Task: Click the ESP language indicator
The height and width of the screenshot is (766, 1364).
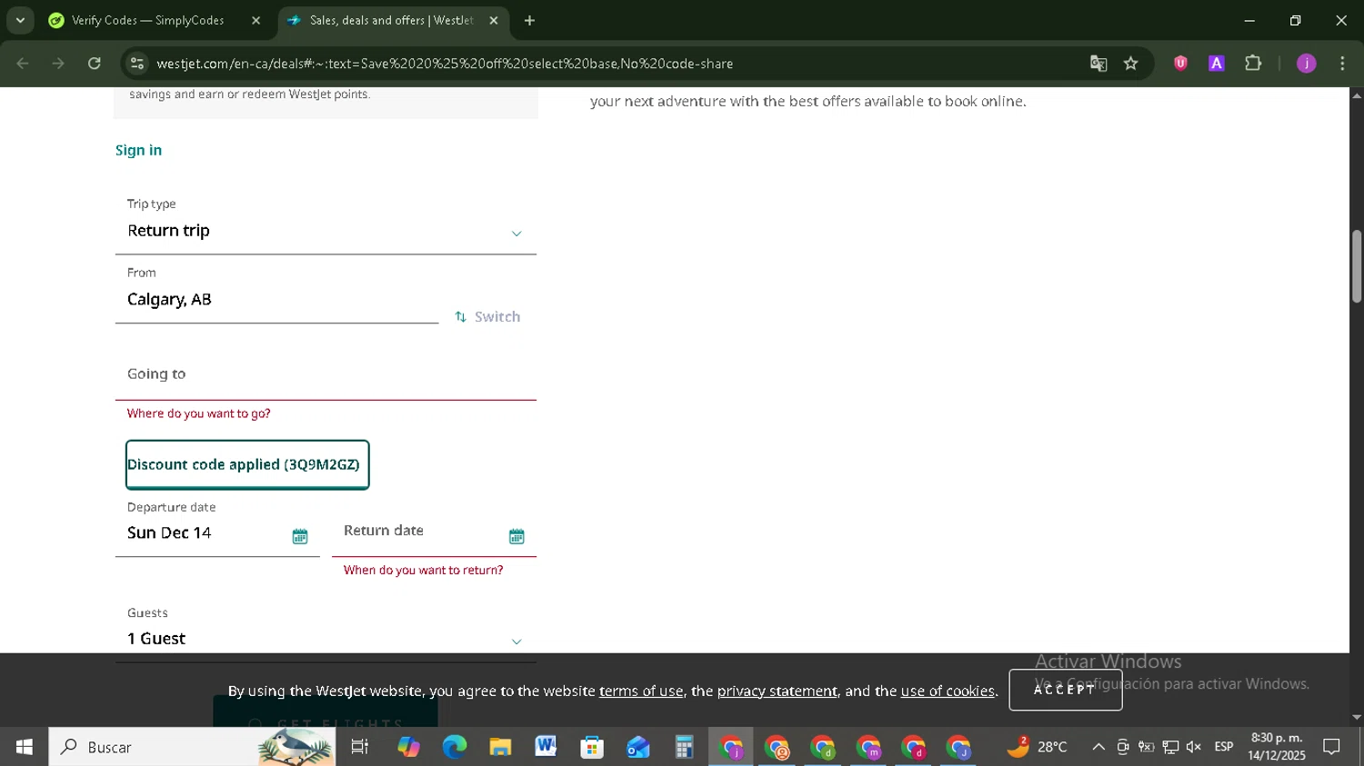Action: click(x=1224, y=747)
